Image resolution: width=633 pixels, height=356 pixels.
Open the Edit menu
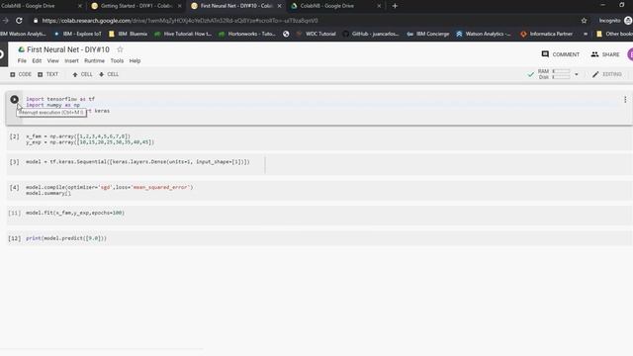tap(37, 61)
